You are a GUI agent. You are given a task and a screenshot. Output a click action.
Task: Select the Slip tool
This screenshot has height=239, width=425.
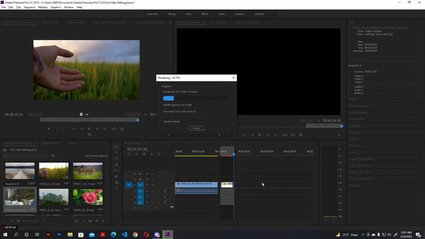(117, 171)
